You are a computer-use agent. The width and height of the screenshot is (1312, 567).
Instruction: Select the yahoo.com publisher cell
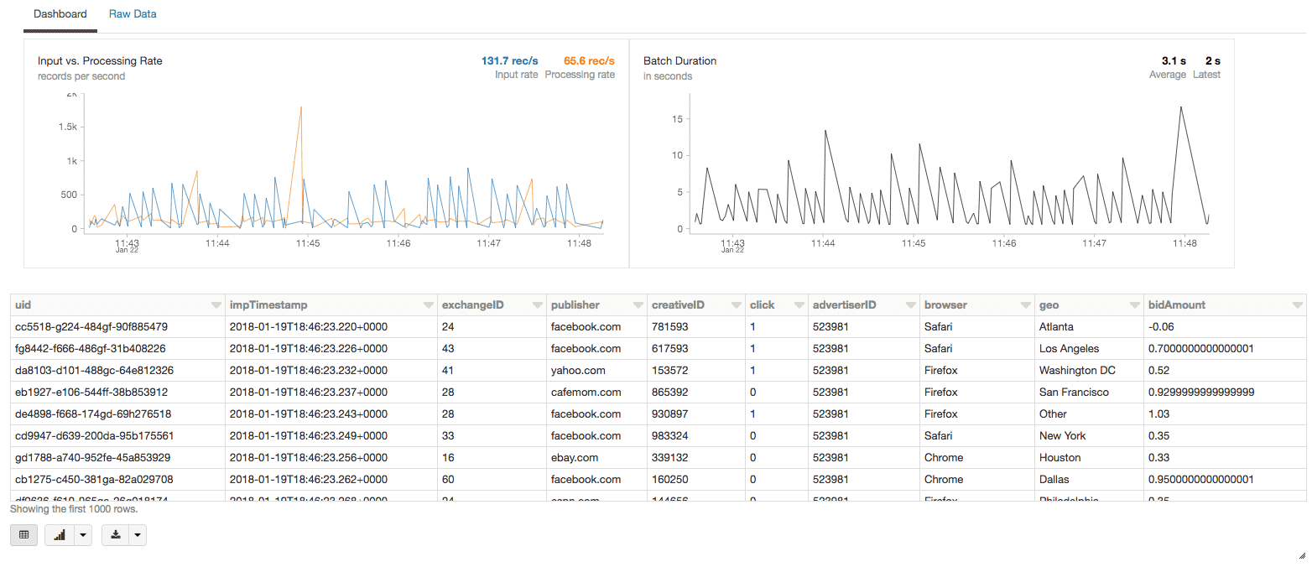[574, 370]
